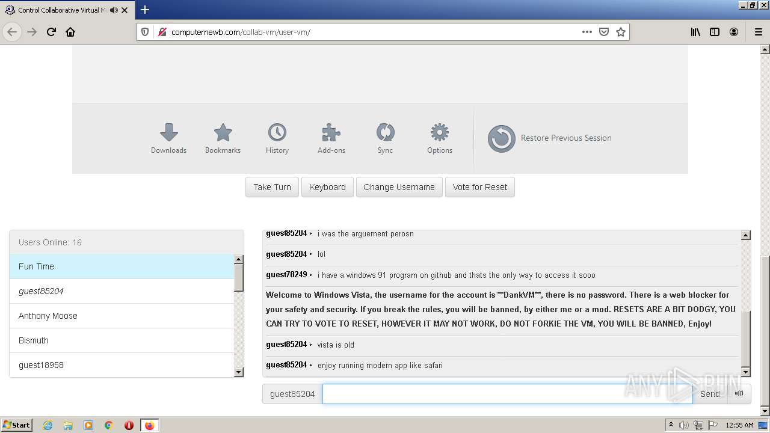Select Anthony Moose in the users list
Image resolution: width=770 pixels, height=433 pixels.
(122, 316)
